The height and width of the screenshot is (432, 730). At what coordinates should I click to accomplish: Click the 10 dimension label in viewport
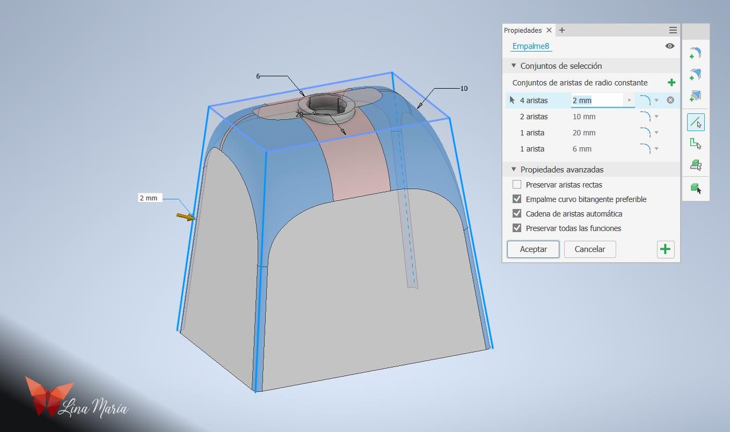[464, 88]
